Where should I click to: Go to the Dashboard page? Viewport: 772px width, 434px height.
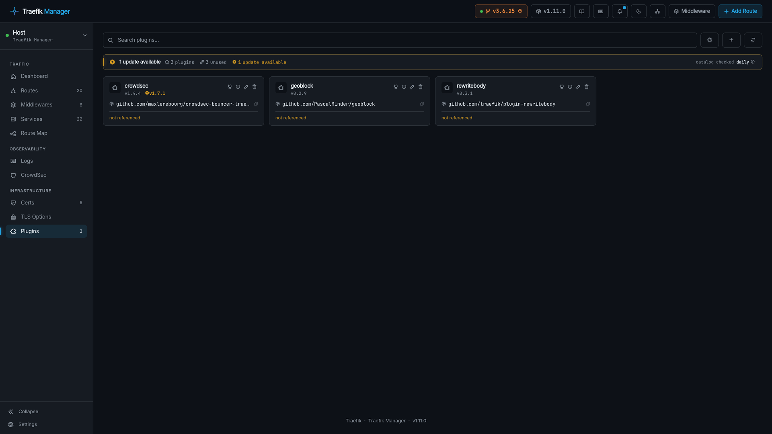tap(46, 76)
